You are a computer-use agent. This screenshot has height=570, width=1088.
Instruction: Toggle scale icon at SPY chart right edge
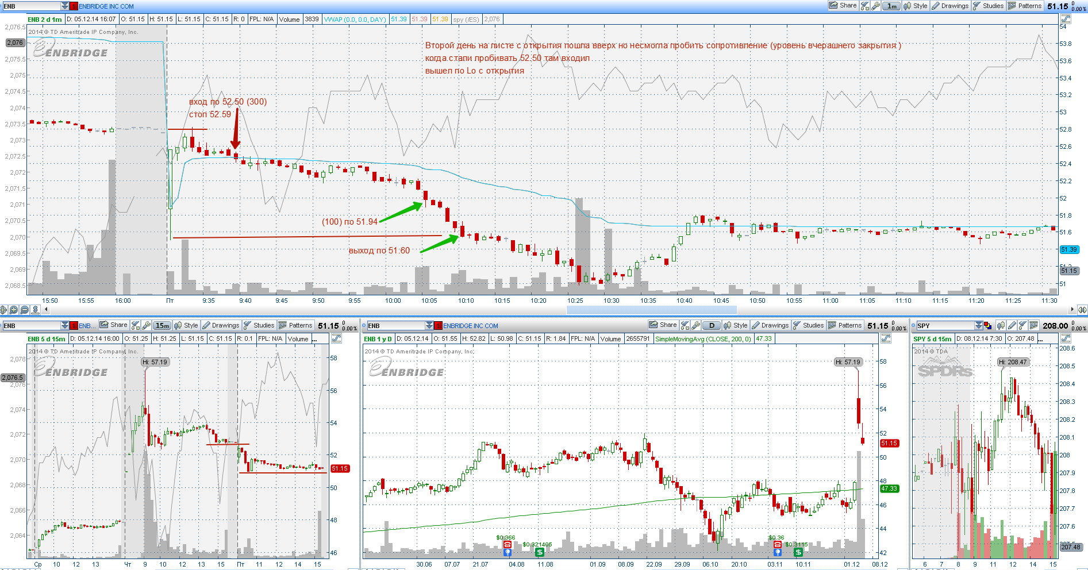(1065, 338)
